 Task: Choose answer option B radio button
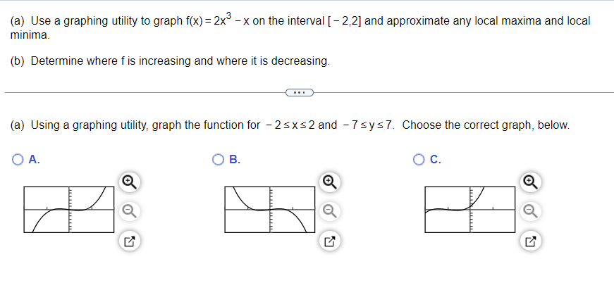click(218, 160)
